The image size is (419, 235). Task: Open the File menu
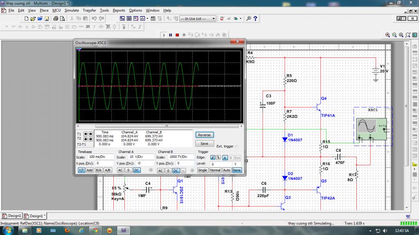pyautogui.click(x=11, y=10)
